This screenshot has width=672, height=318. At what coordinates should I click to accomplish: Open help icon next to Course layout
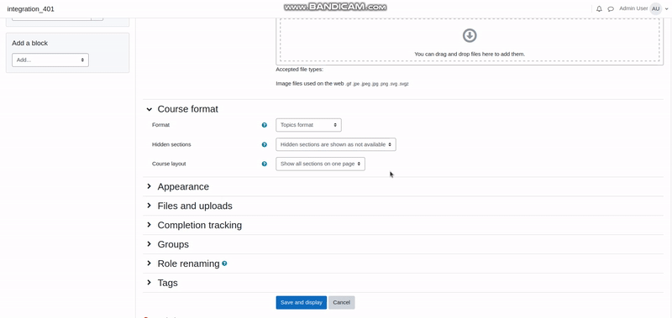(265, 164)
